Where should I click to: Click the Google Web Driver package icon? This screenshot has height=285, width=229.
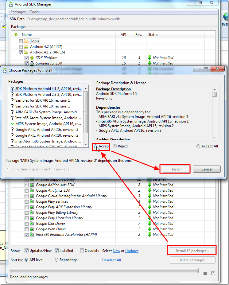pyautogui.click(x=32, y=229)
